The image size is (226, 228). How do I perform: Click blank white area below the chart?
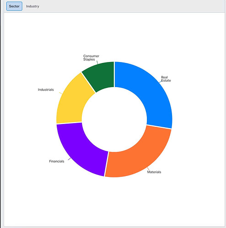114,202
